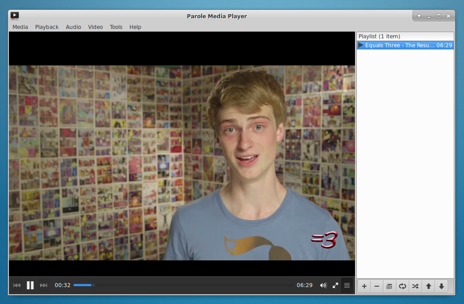Click the Parole icon in the titlebar
The image size is (464, 304).
point(14,15)
